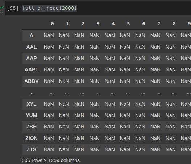Viewport: 191px width, 164px height.
Task: Click row index label ZBH
Action: point(32,127)
